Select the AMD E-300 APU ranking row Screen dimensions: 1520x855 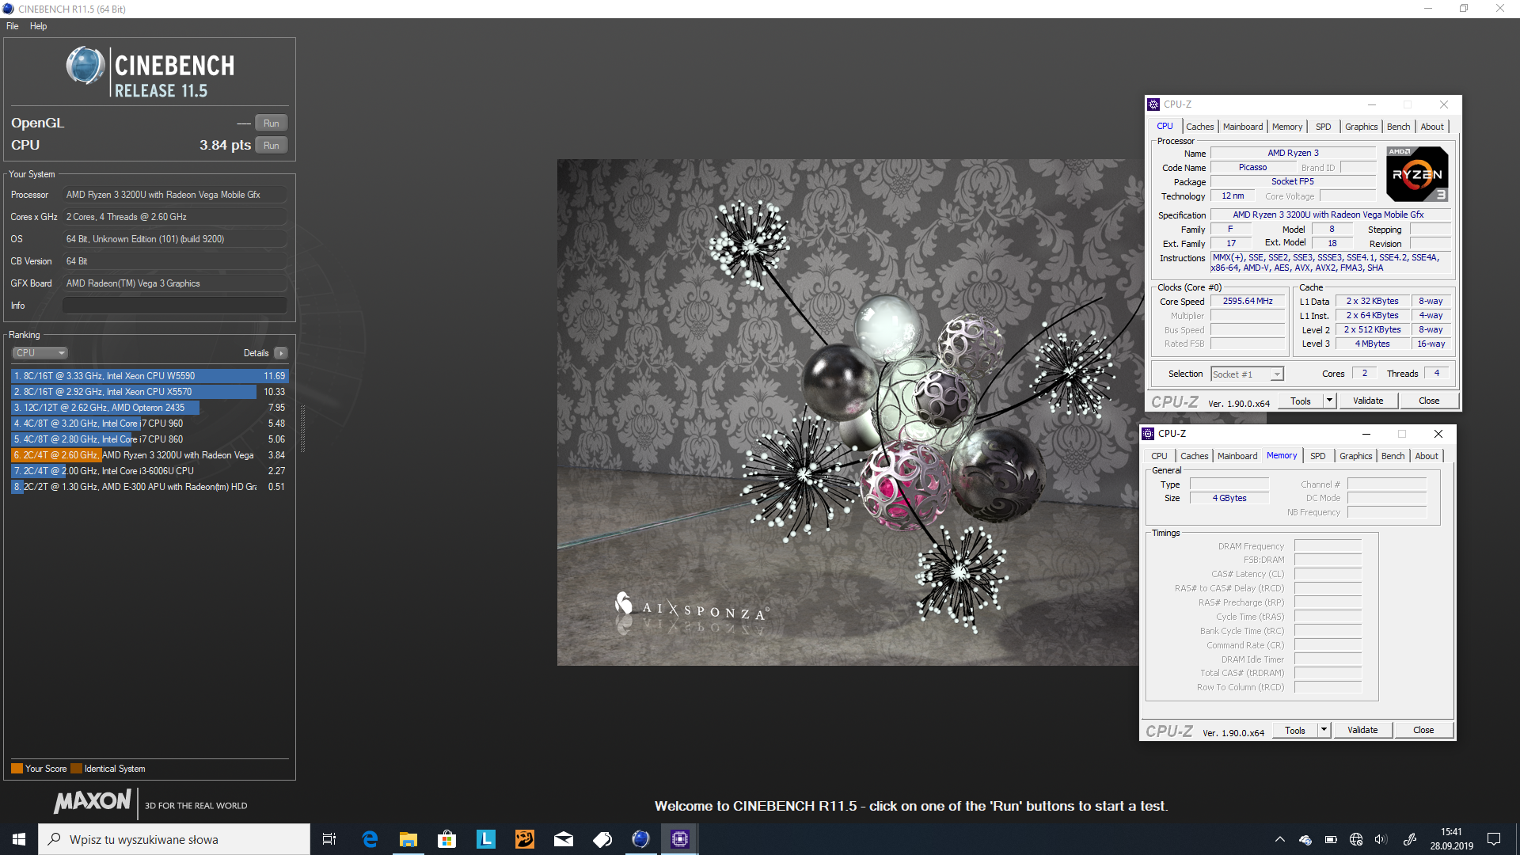pyautogui.click(x=150, y=487)
